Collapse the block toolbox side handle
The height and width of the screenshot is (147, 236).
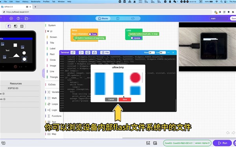[x=43, y=73]
